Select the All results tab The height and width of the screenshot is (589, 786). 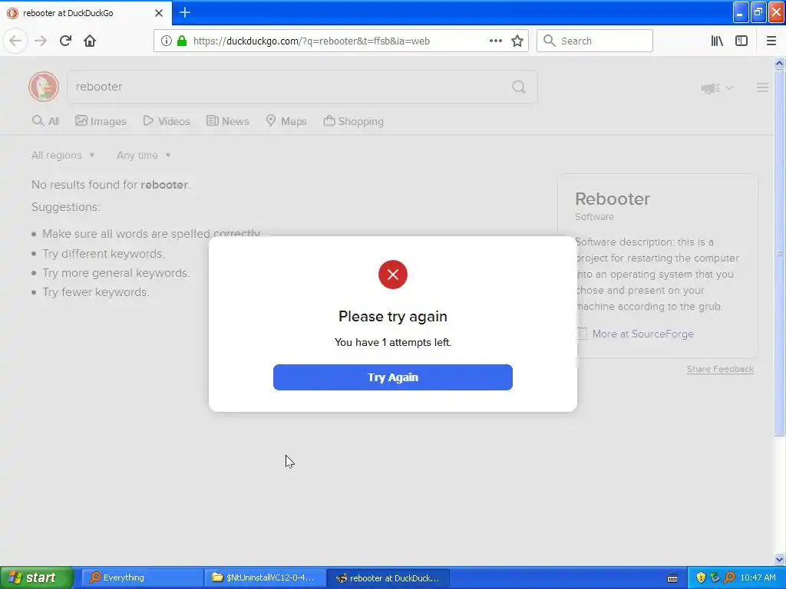click(x=45, y=121)
